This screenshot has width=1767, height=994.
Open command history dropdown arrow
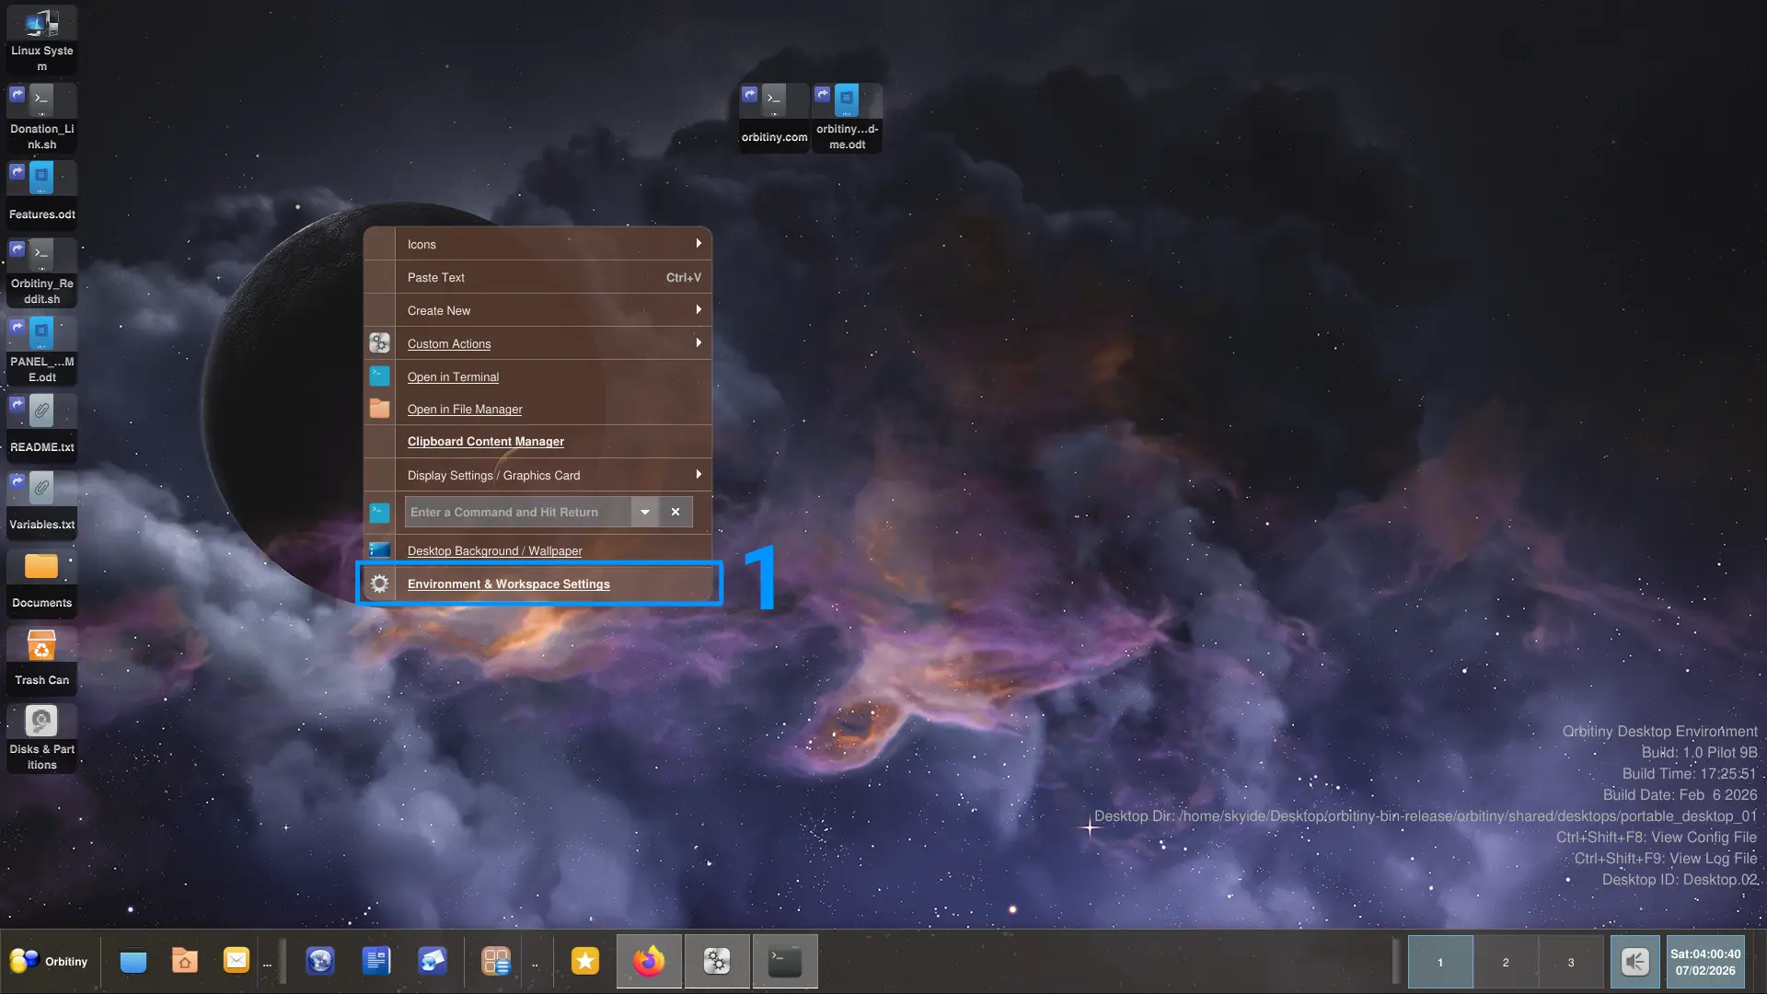pos(644,512)
